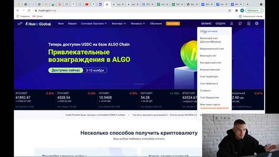
Task: Open the hamburger menu beside Huobi logo
Action: [20, 24]
